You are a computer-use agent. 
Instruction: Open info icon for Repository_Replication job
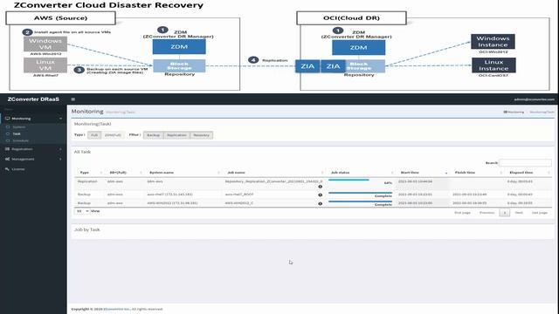321,187
